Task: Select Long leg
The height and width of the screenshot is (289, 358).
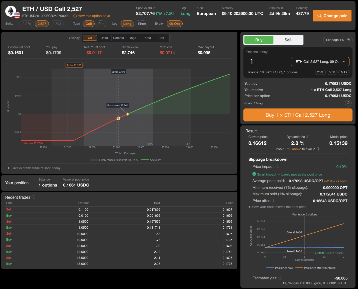Action: tap(127, 24)
